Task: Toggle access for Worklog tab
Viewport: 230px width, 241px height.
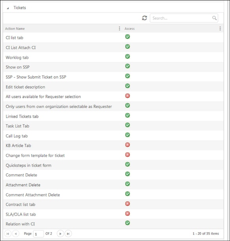Action: 128,56
